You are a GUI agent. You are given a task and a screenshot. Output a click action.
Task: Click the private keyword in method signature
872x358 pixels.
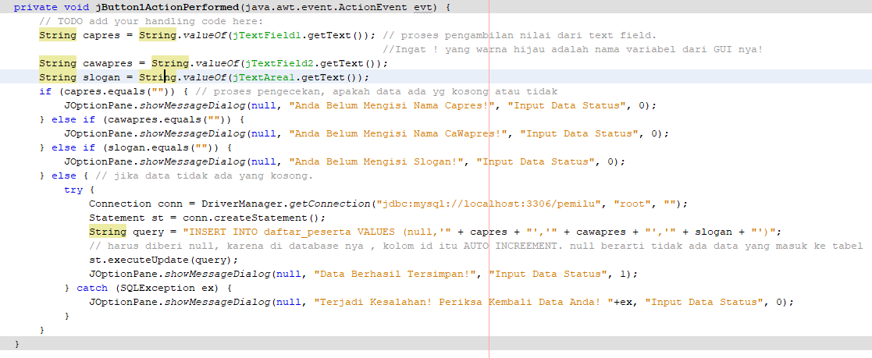click(x=34, y=7)
